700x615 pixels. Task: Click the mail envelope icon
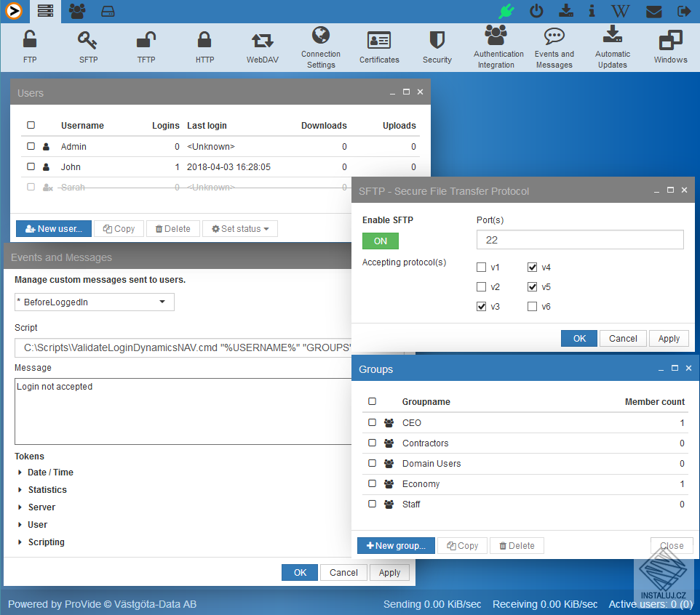coord(653,11)
